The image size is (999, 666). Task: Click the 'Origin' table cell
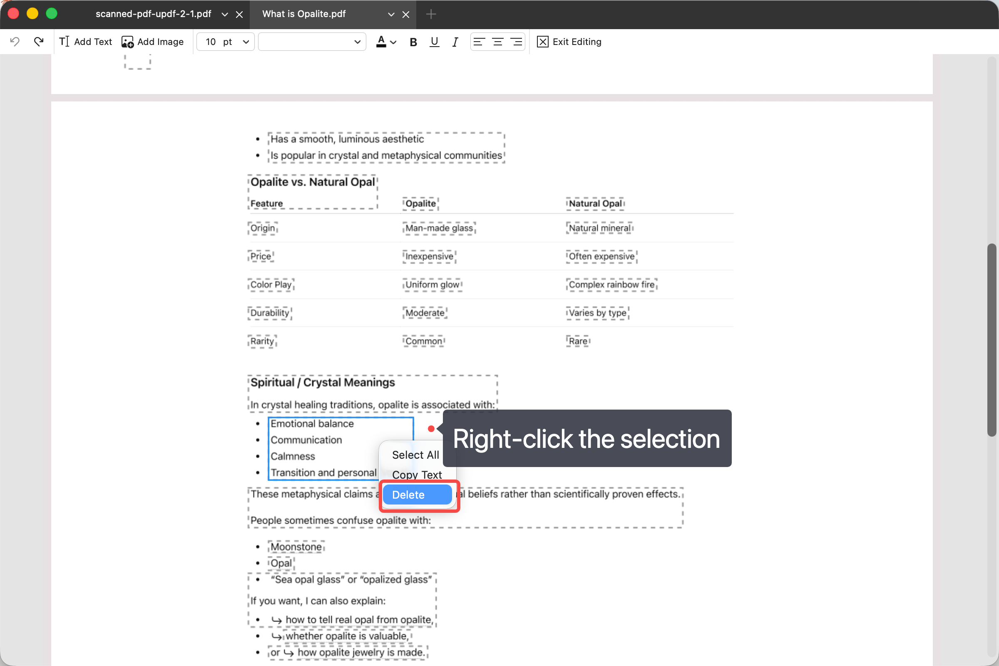pos(263,228)
